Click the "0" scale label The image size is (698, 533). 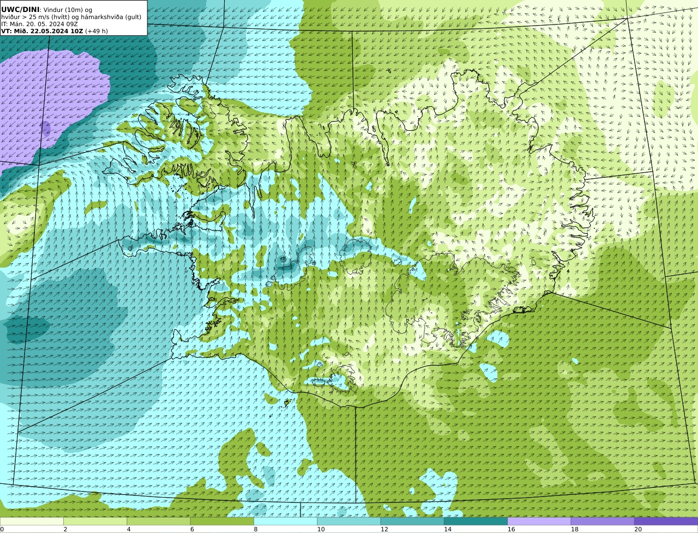coord(2,529)
